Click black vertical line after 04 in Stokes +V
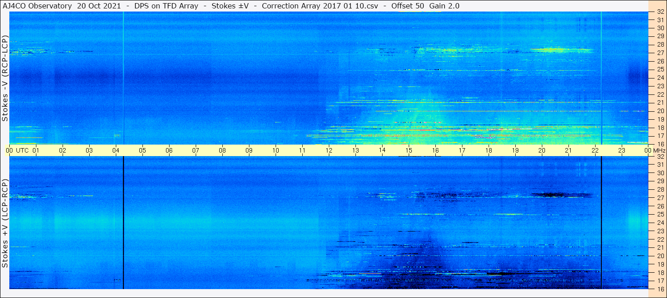Viewport: 667px width, 298px height. [123, 223]
